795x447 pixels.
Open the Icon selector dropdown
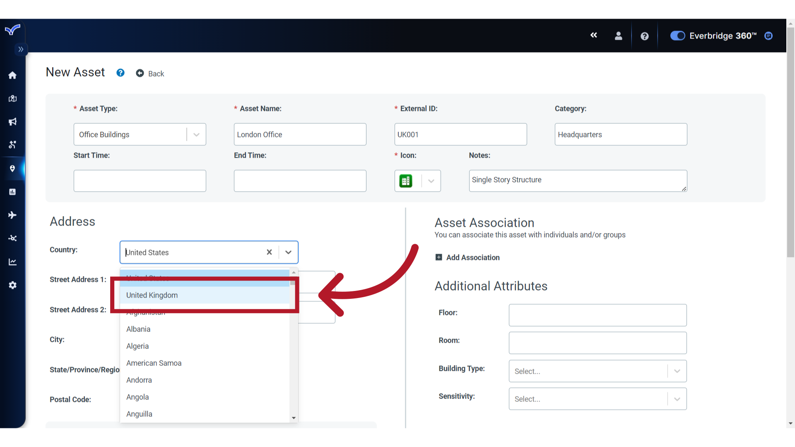click(x=418, y=181)
